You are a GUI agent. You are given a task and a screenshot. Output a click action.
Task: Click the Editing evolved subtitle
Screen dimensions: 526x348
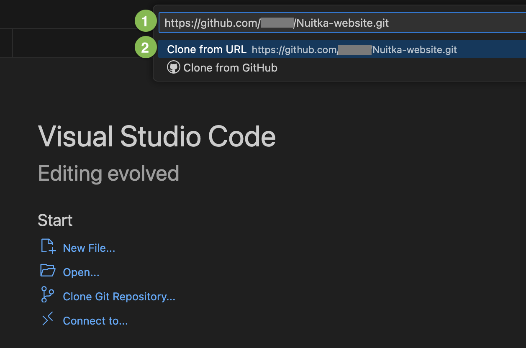pyautogui.click(x=108, y=173)
